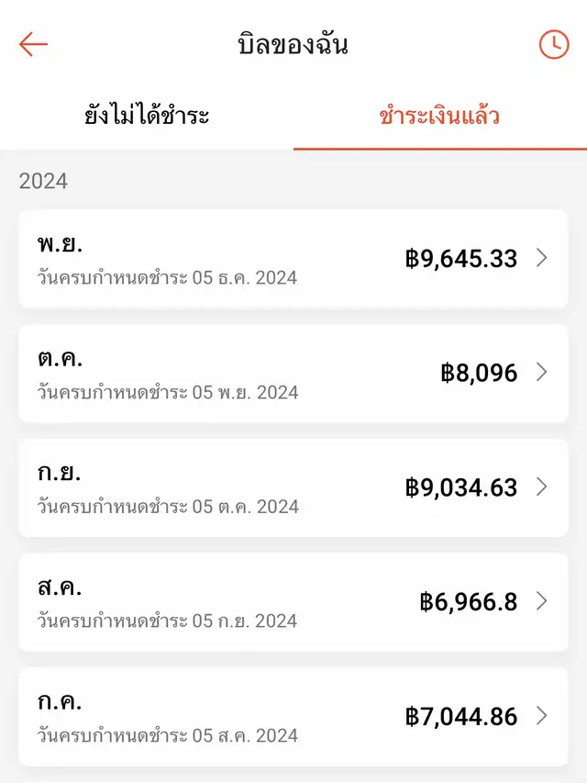Tap the back arrow icon
This screenshot has height=783, width=587.
click(33, 44)
